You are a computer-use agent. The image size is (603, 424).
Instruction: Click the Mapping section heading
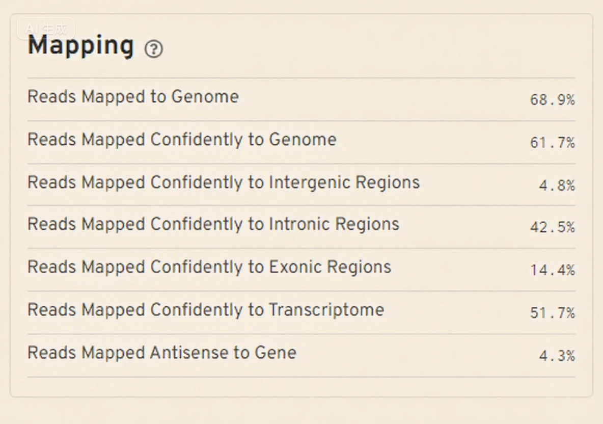tap(81, 46)
